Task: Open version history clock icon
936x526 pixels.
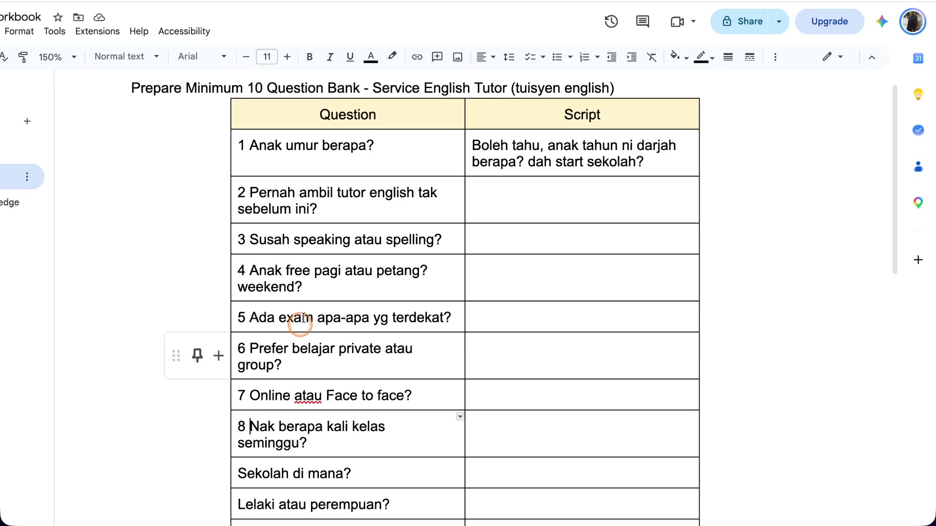Action: click(x=611, y=21)
